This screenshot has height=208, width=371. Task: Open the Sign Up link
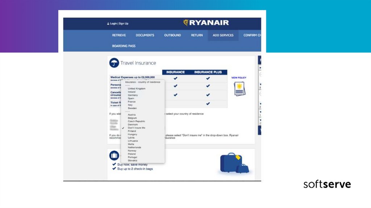[124, 24]
